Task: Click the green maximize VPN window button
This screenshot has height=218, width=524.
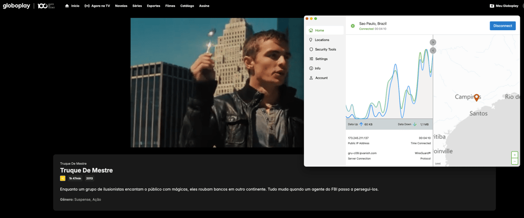Action: [x=315, y=18]
